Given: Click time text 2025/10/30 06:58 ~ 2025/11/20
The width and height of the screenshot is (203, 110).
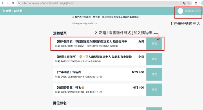Looking at the screenshot, I should click(87, 46).
